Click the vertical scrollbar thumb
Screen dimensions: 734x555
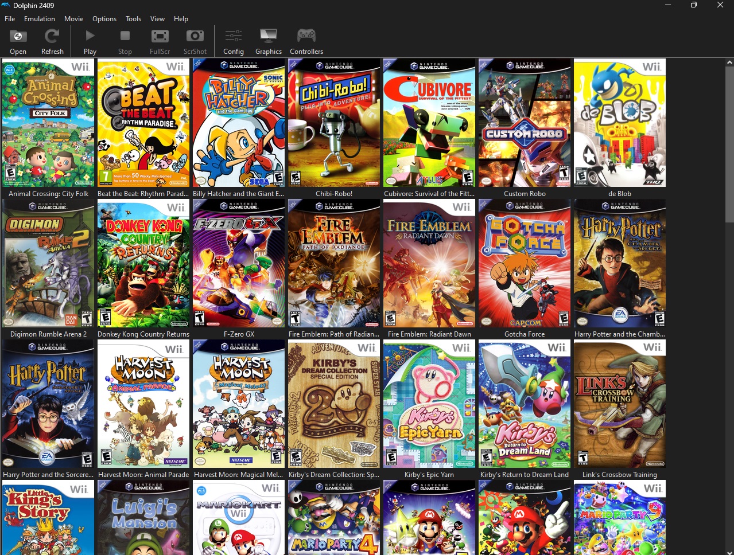pos(729,144)
